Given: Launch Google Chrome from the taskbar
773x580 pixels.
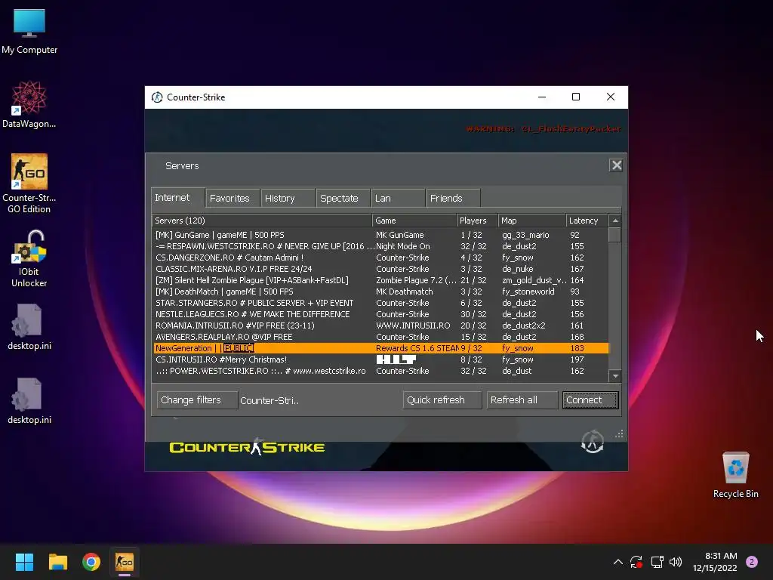Looking at the screenshot, I should click(x=91, y=562).
